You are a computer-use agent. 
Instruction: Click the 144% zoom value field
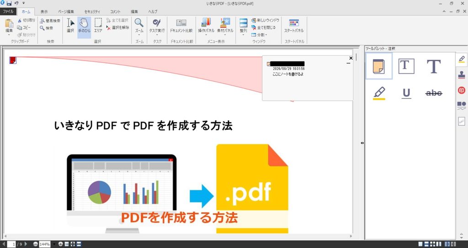pyautogui.click(x=45, y=244)
